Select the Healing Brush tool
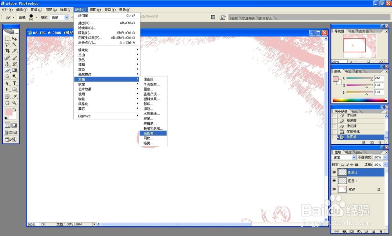 [x=7, y=58]
